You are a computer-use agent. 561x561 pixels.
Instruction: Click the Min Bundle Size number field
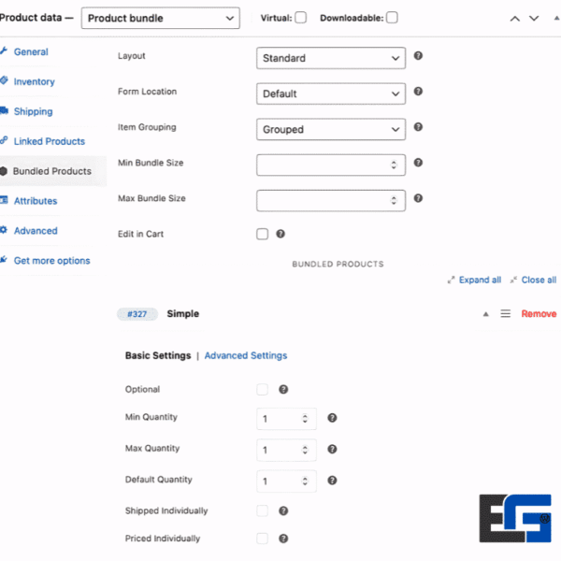324,165
